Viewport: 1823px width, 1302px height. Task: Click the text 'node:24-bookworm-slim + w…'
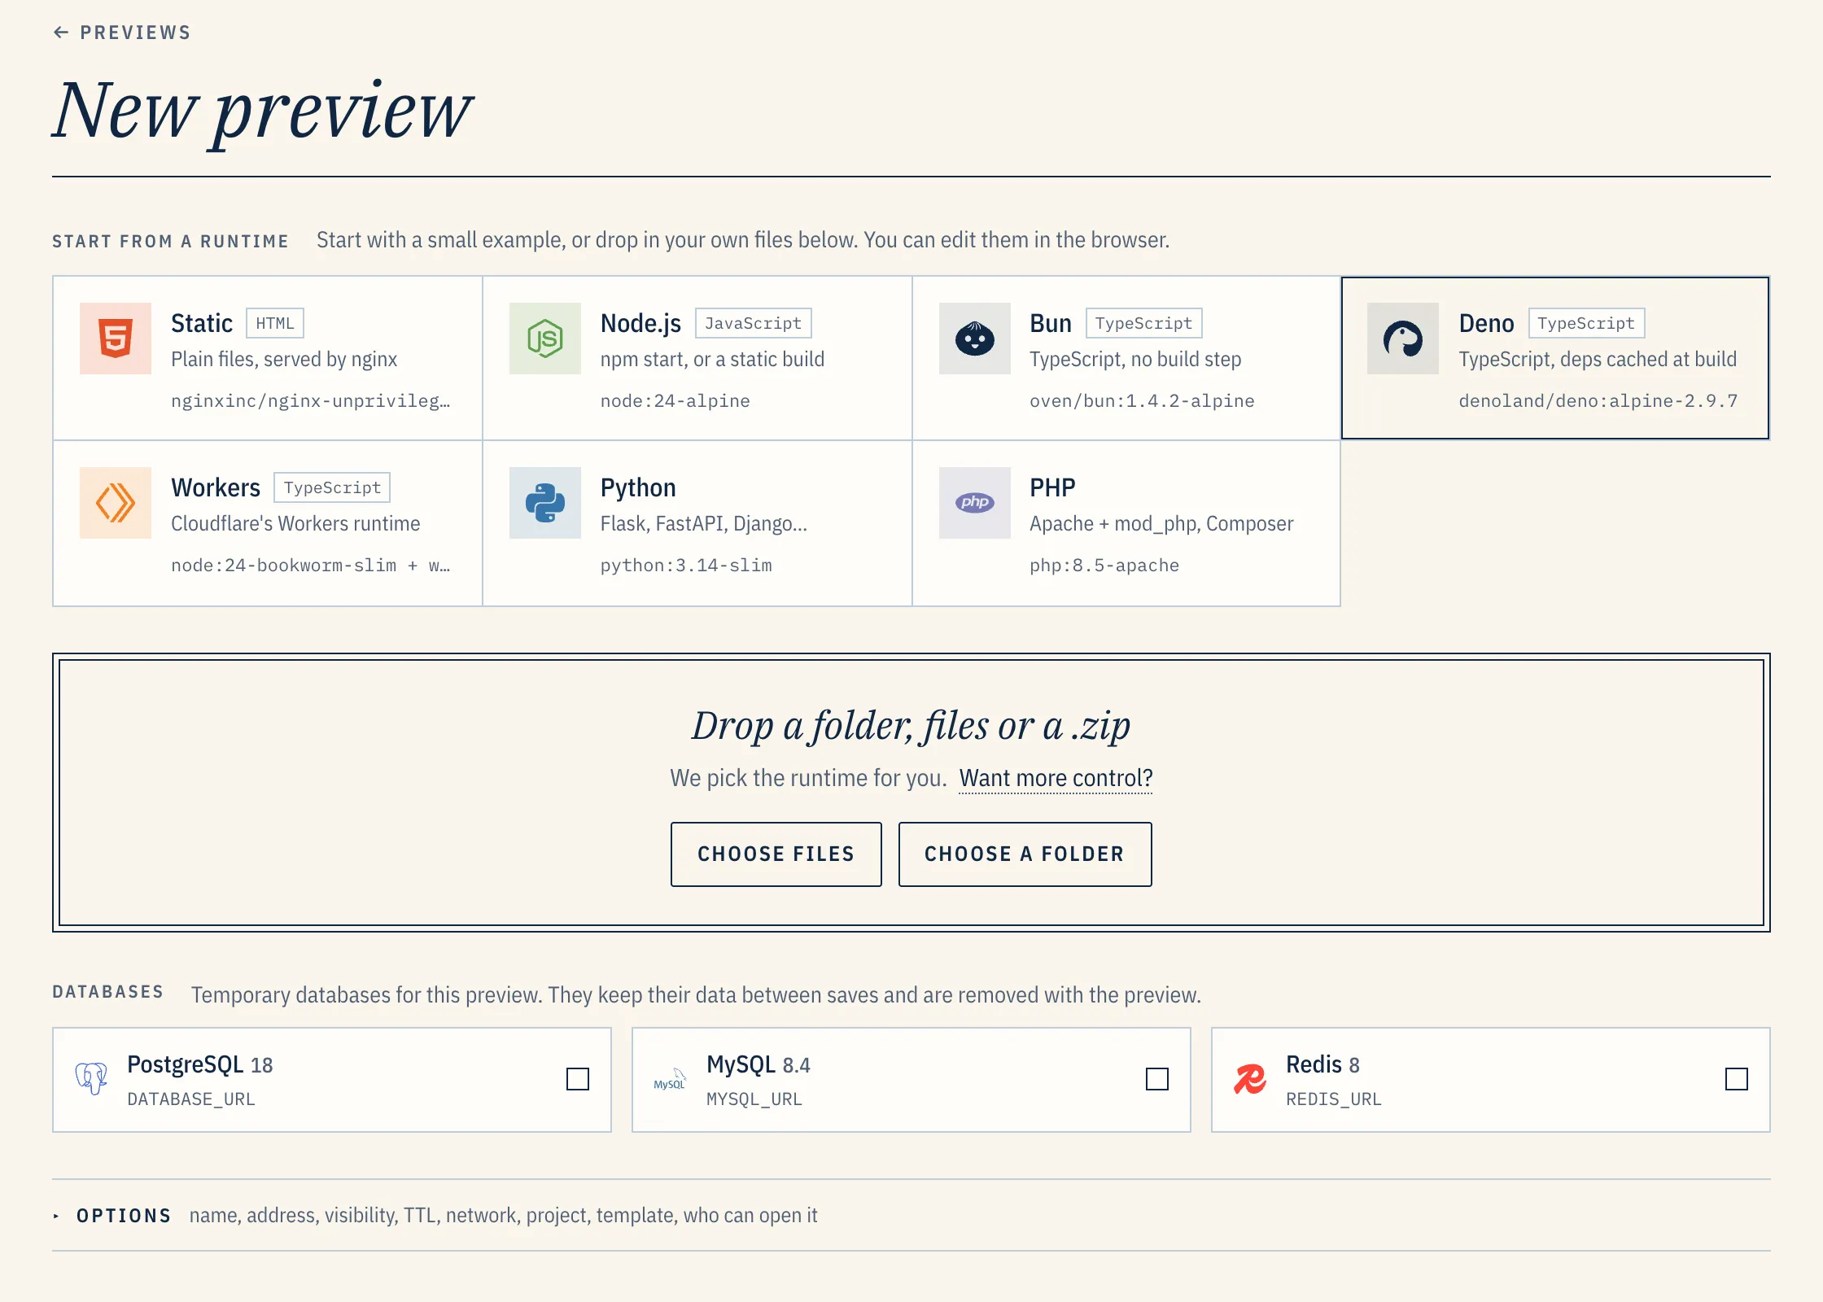pyautogui.click(x=310, y=566)
